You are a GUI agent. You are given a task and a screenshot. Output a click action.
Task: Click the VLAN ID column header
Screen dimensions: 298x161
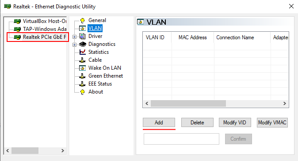pos(157,37)
